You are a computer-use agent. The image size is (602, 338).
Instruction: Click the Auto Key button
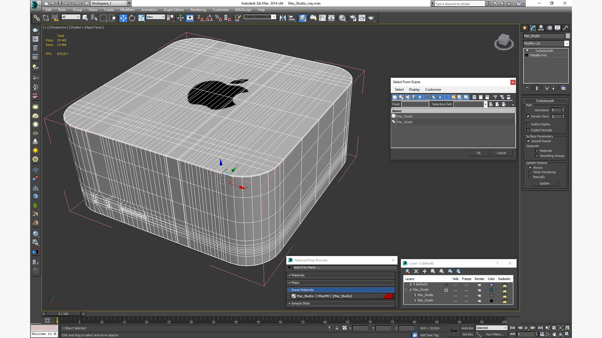pyautogui.click(x=467, y=328)
